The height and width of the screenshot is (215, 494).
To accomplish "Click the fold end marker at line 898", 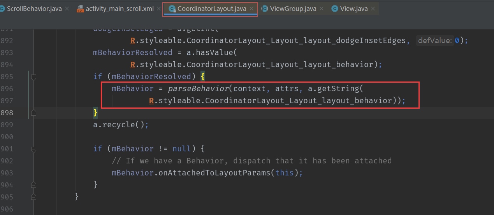I will pos(33,113).
